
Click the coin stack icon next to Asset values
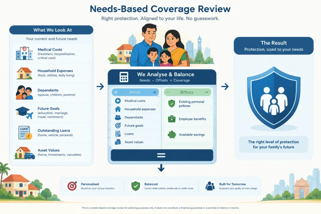pyautogui.click(x=118, y=142)
